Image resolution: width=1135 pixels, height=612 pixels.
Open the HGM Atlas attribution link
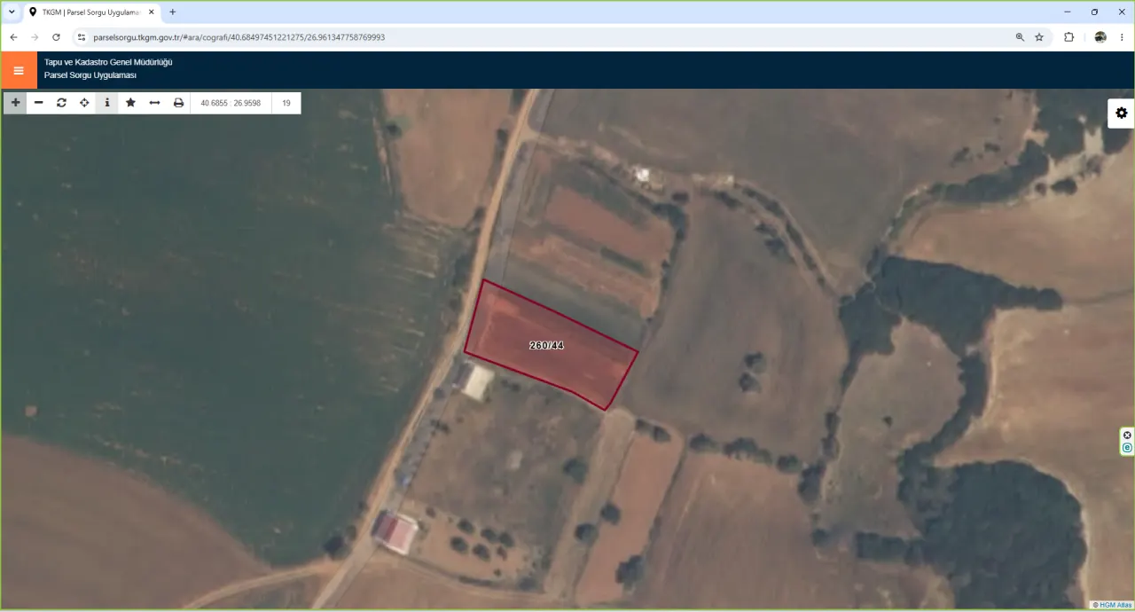coord(1112,605)
